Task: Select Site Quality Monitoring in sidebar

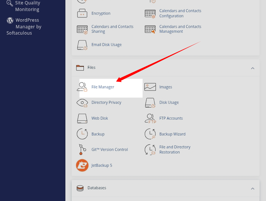Action: coord(27,6)
